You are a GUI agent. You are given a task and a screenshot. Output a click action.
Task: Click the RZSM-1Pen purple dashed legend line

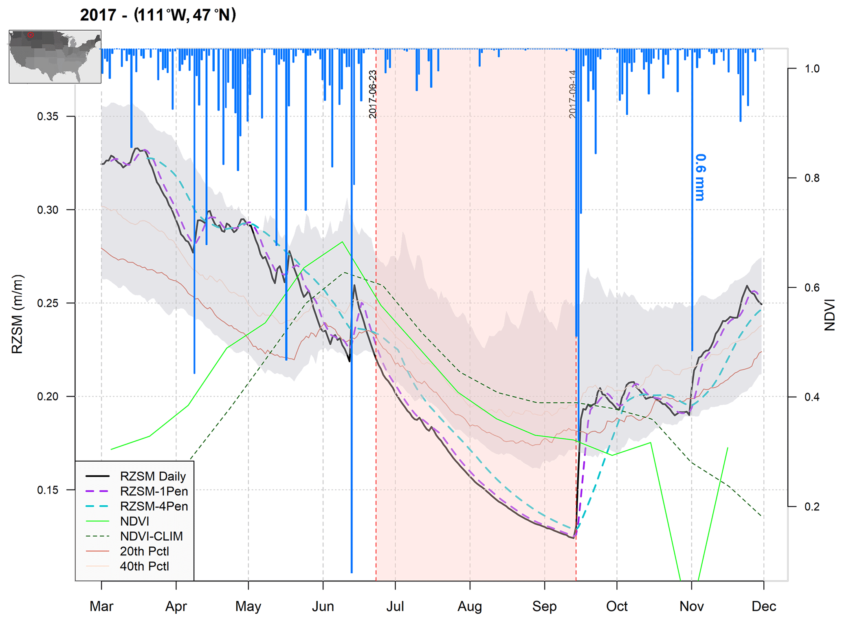coord(97,491)
